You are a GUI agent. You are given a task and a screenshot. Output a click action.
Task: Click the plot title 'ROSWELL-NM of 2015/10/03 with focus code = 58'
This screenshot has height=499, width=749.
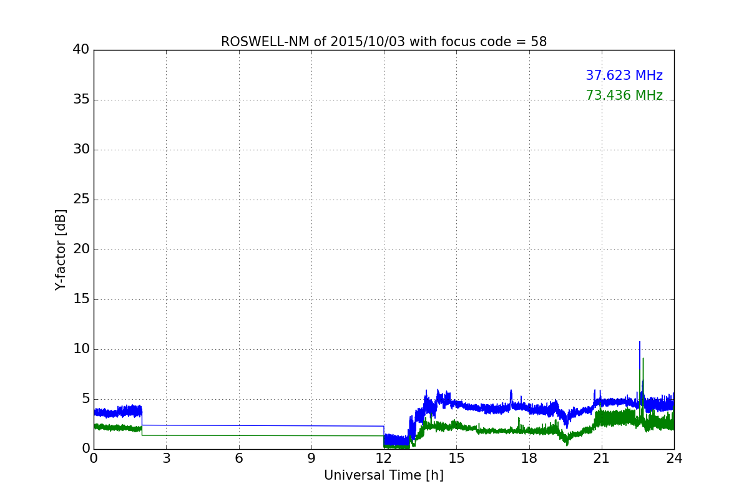coord(384,42)
